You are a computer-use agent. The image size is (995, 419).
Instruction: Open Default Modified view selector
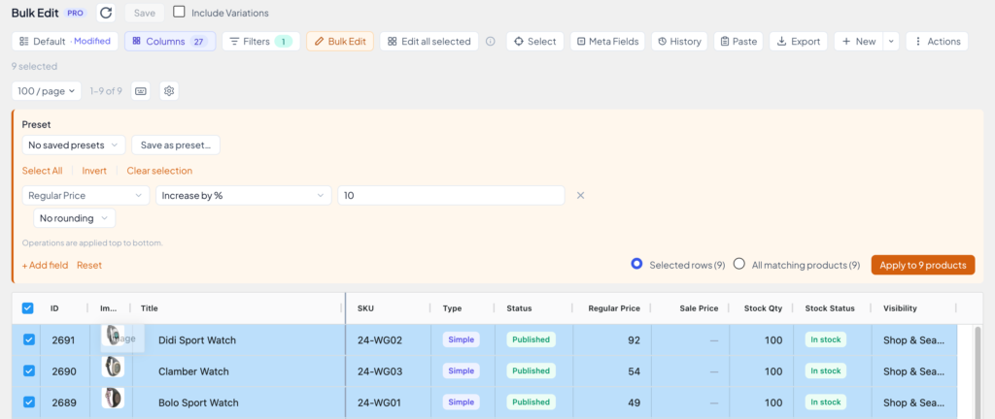tap(65, 41)
